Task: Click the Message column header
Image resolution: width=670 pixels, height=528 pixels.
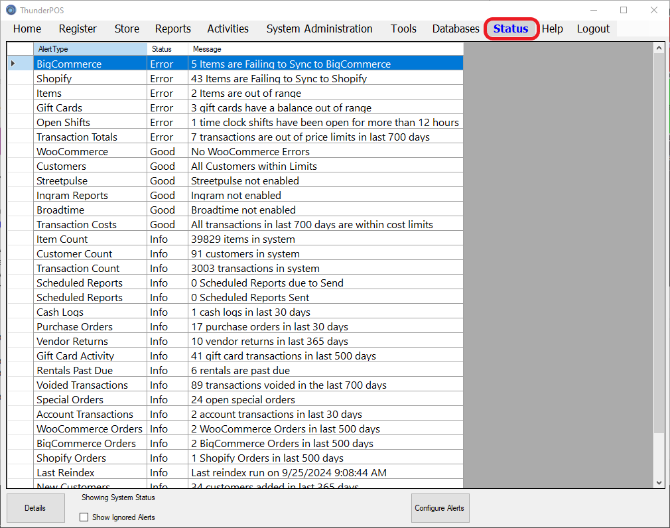Action: [x=325, y=49]
